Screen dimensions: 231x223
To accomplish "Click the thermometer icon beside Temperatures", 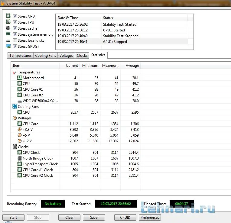I will (x=15, y=72).
